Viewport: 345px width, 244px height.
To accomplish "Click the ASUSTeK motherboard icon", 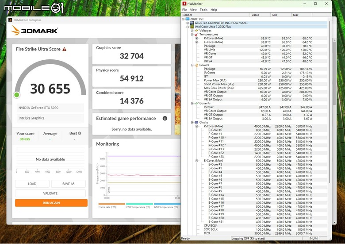I will [x=192, y=23].
